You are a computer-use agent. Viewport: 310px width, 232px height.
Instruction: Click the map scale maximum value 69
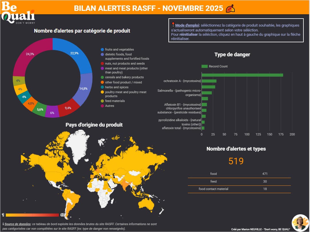click(x=62, y=215)
